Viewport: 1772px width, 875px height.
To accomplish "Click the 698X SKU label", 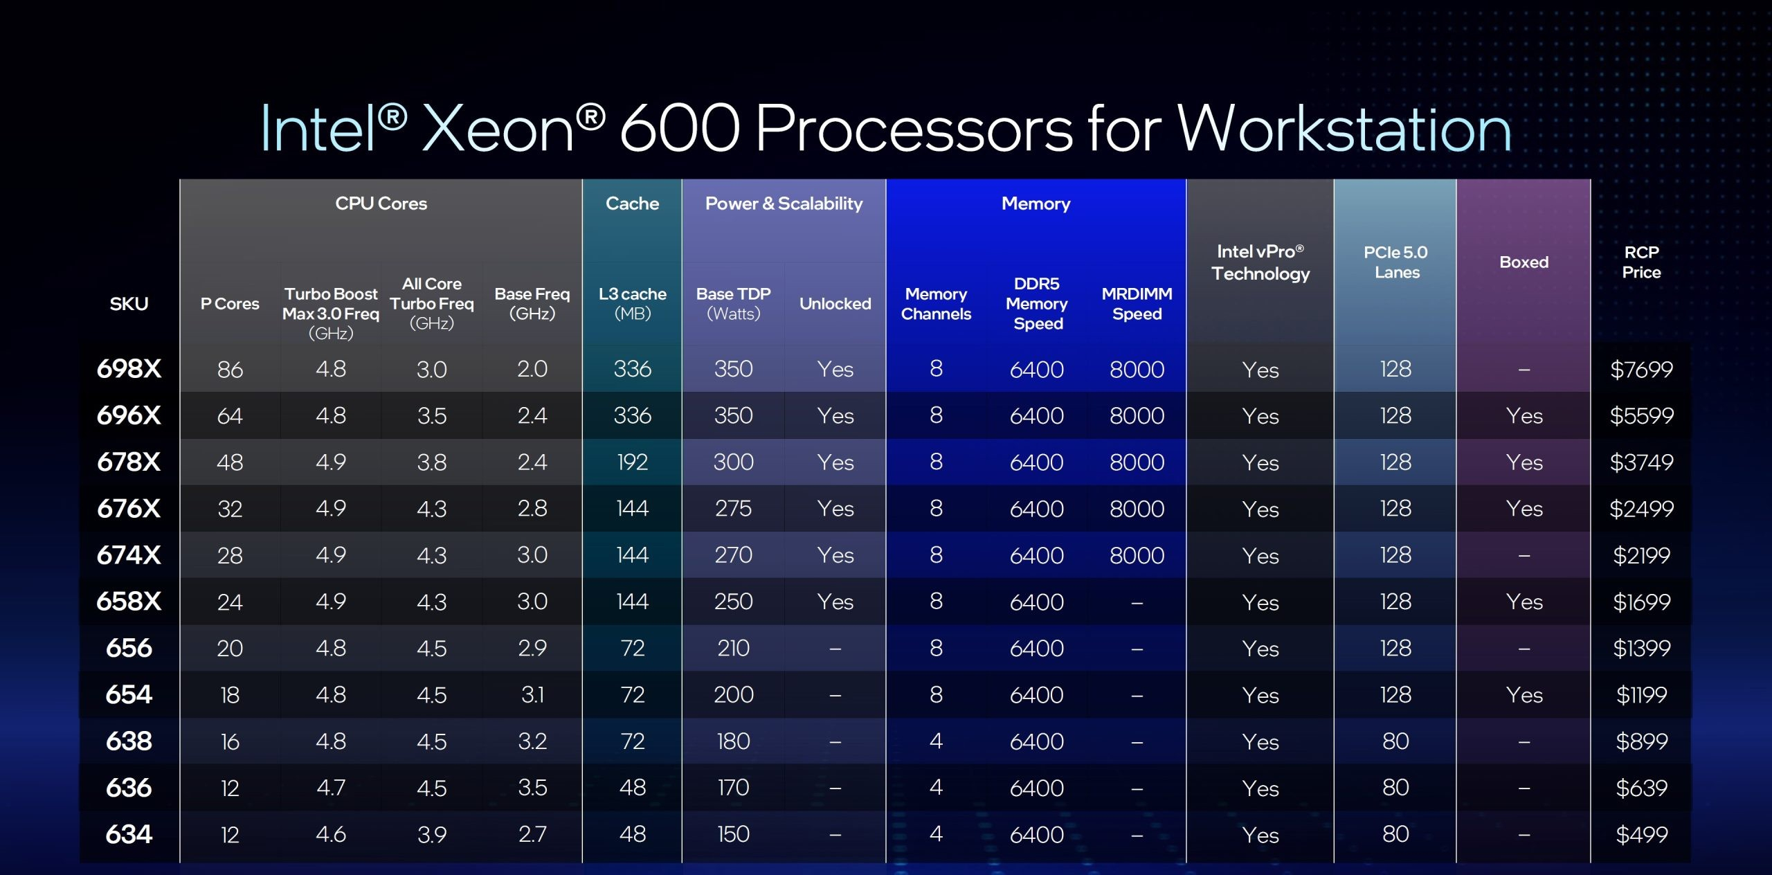I will coord(128,370).
